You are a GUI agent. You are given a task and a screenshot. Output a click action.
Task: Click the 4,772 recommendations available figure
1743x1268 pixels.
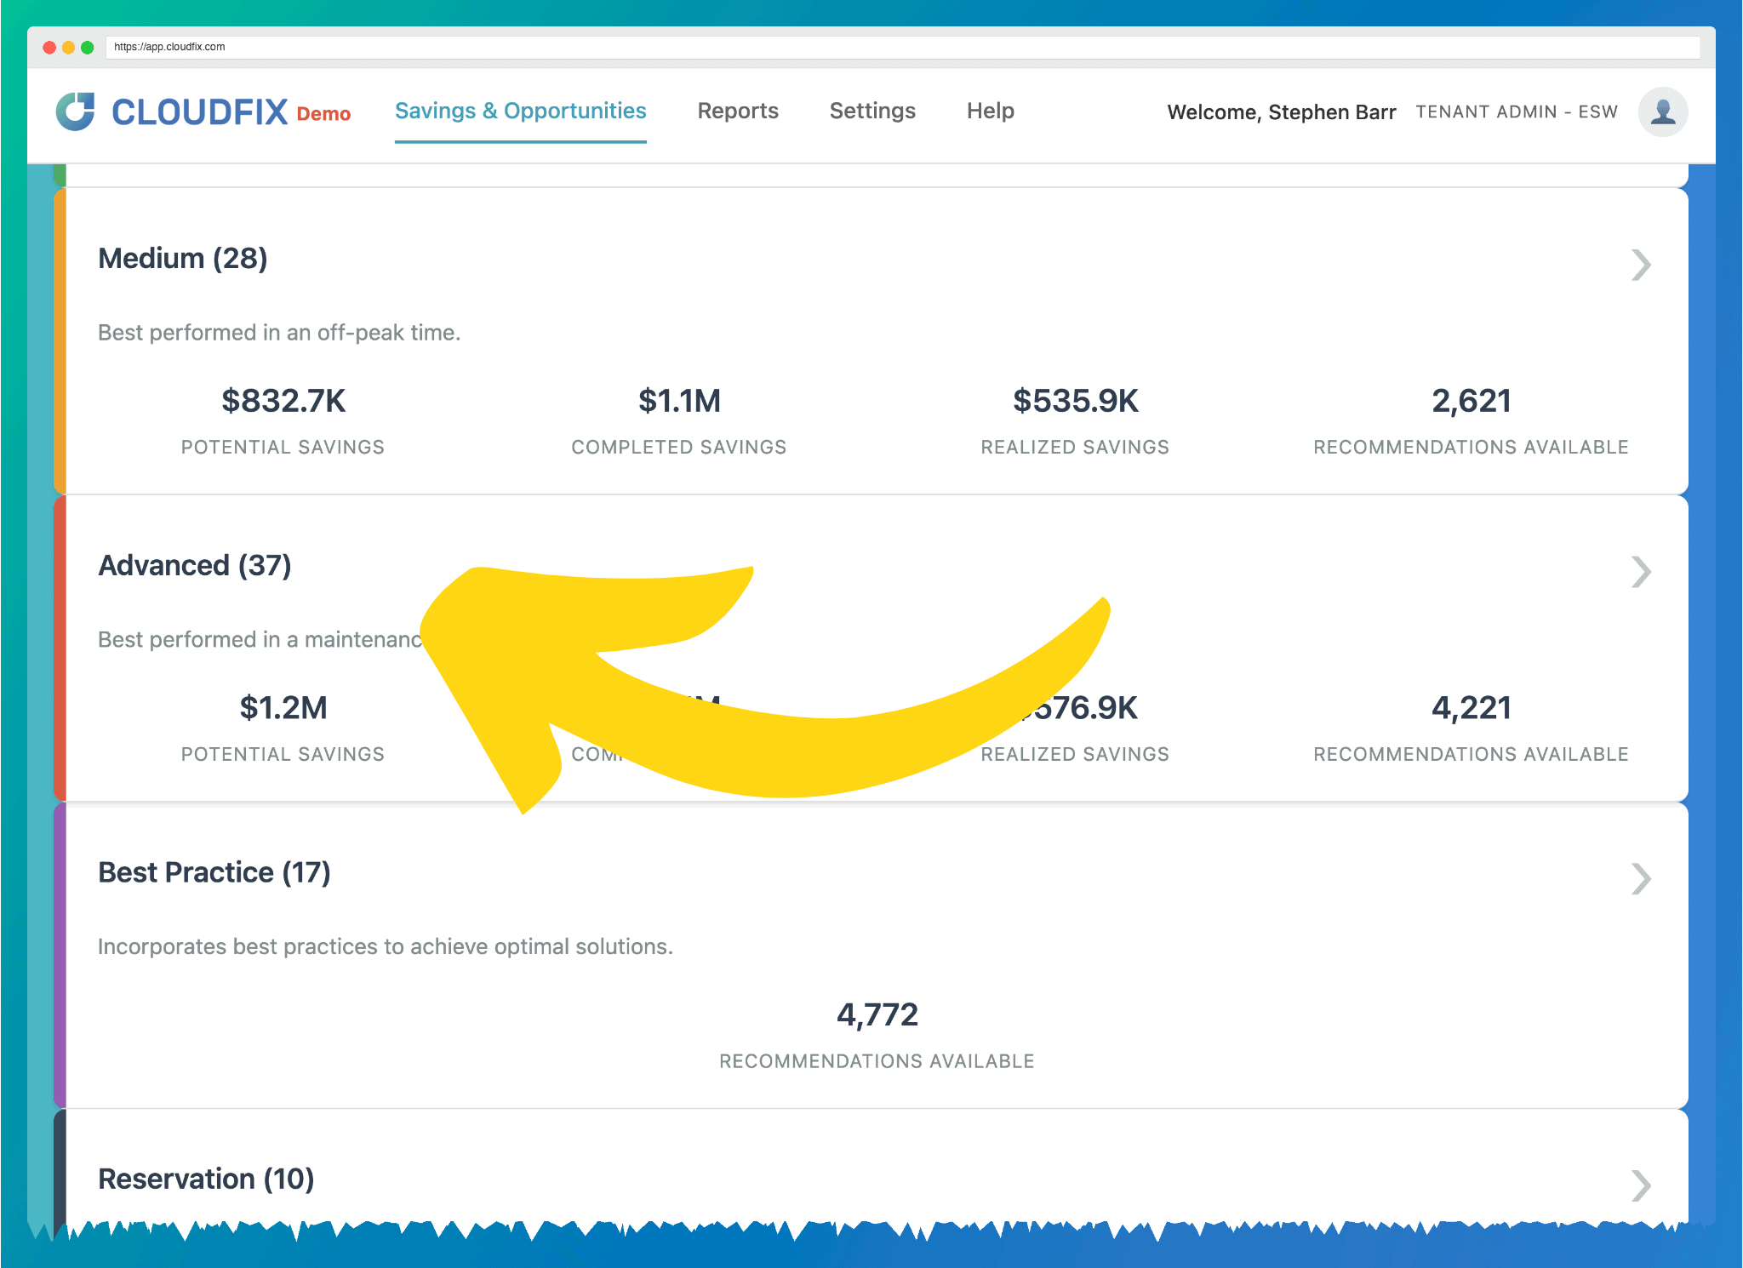coord(877,1015)
